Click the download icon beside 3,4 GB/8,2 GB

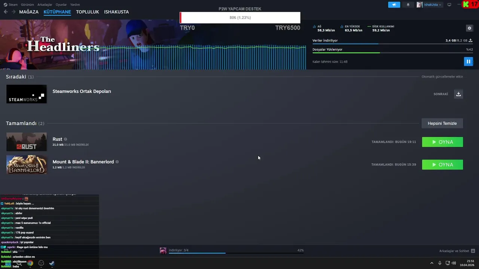470,40
